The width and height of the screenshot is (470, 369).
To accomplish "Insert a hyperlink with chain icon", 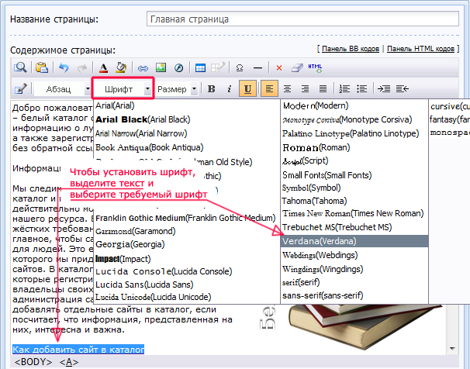I will [x=143, y=68].
